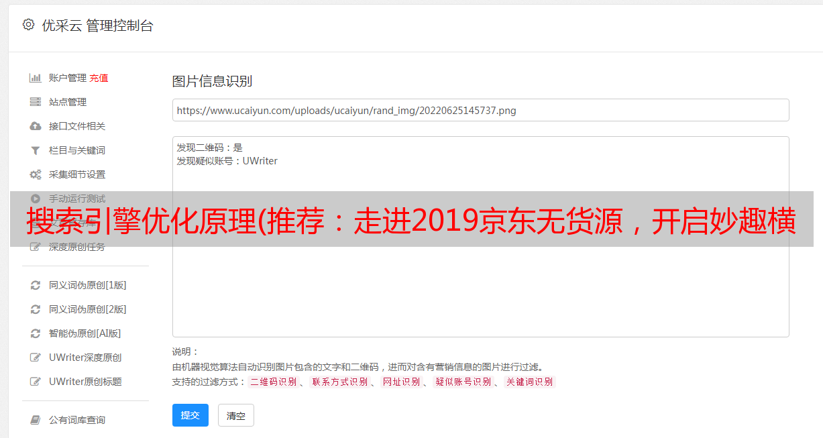Open 站点管理 menu item
The image size is (823, 438).
click(68, 102)
